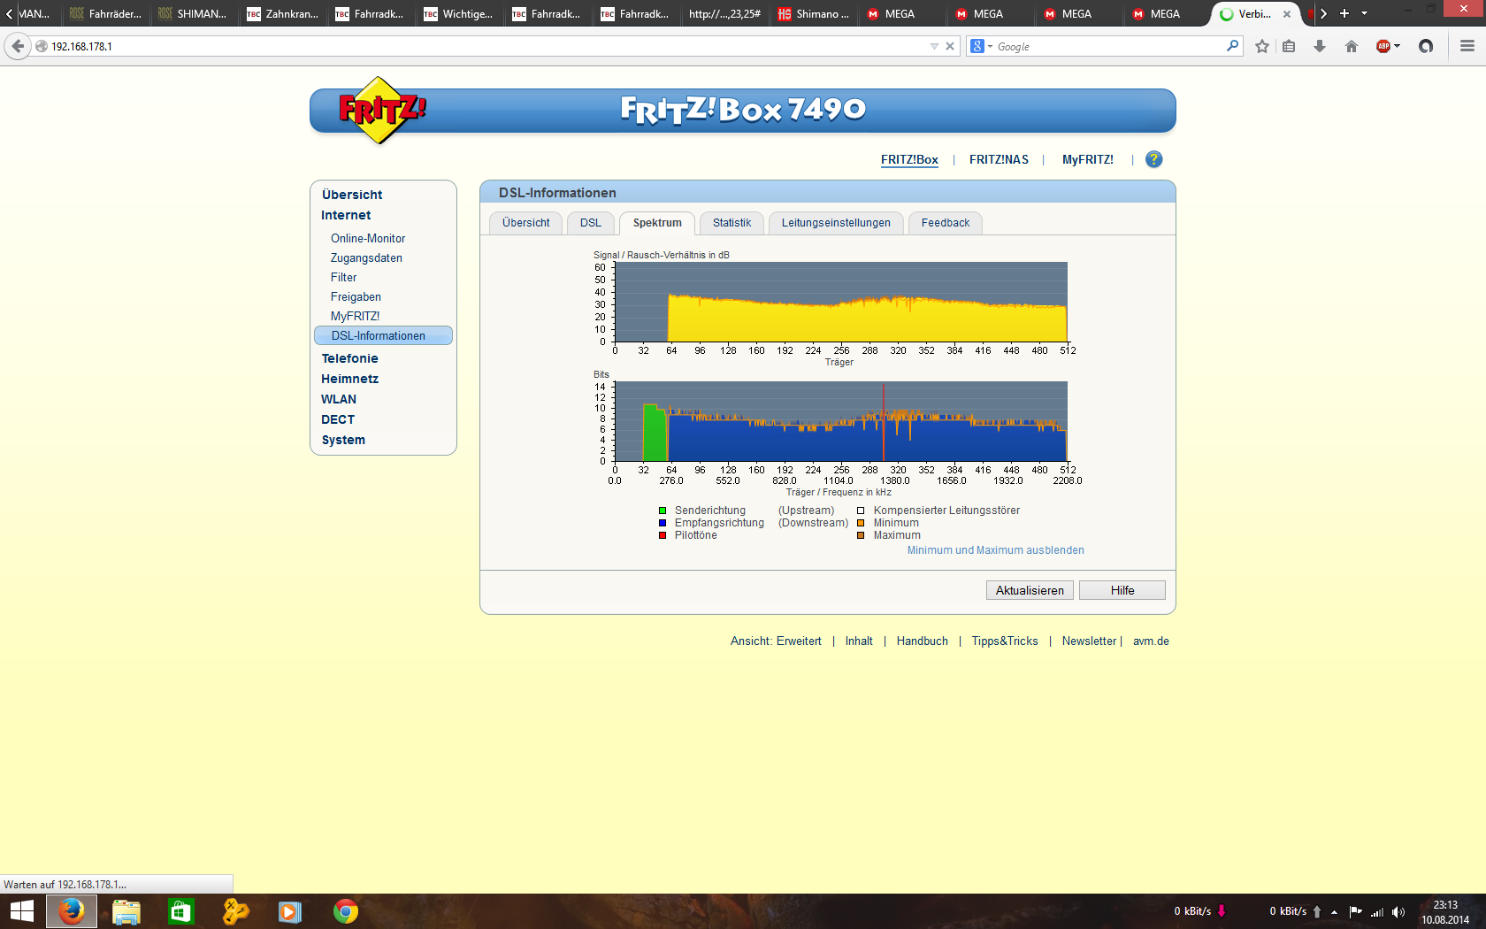Click the blue Empfangsrichtung legend swatch
Screen dimensions: 1486x929
point(663,523)
